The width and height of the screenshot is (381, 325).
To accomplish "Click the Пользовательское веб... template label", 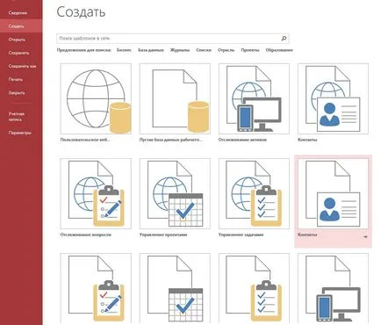I will (x=85, y=140).
